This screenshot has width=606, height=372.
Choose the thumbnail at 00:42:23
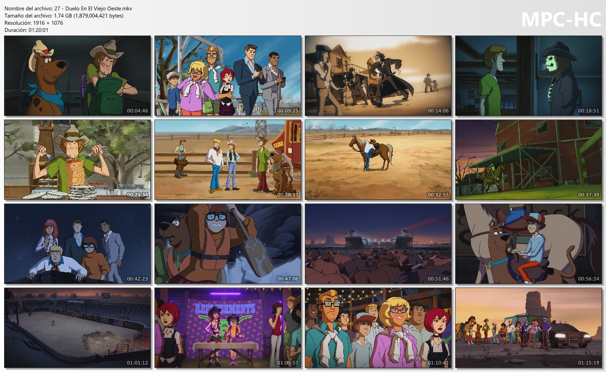(x=78, y=244)
